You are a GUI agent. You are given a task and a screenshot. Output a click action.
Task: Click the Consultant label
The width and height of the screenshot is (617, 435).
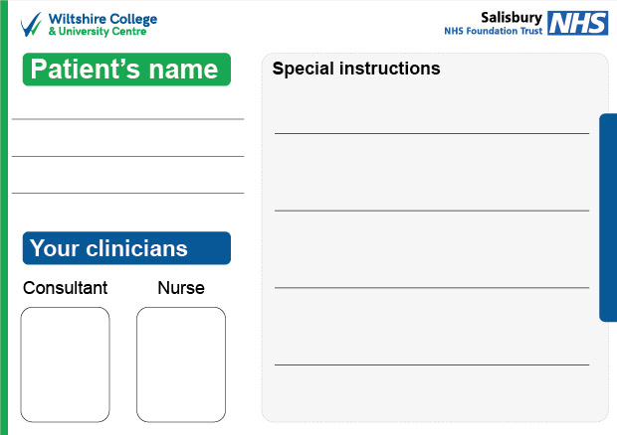[x=65, y=288]
